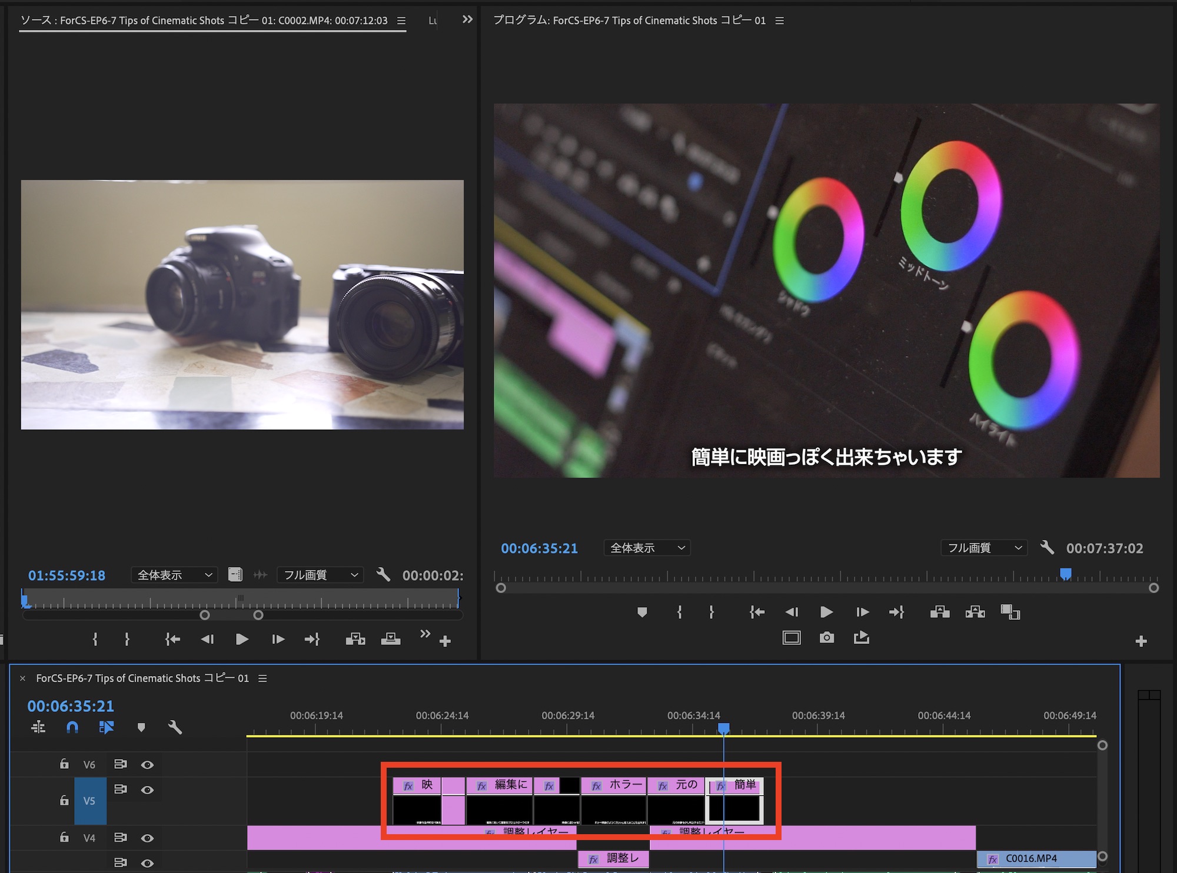Screen dimensions: 1177x873
Task: Toggle the Snap magnet icon in timeline
Action: click(72, 728)
